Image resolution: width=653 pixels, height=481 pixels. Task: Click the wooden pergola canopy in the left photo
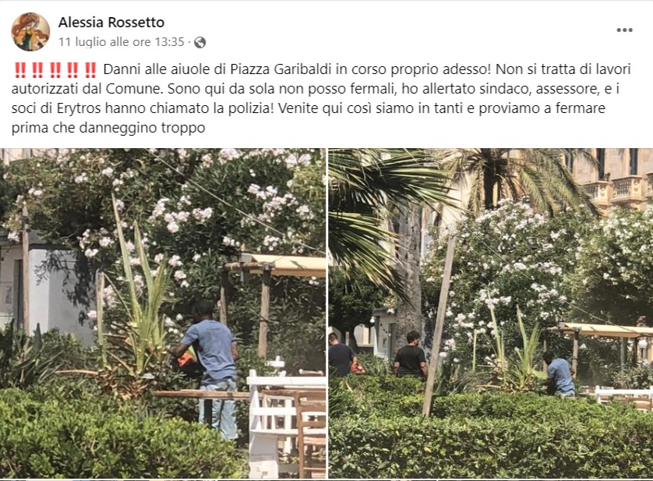coord(275,267)
